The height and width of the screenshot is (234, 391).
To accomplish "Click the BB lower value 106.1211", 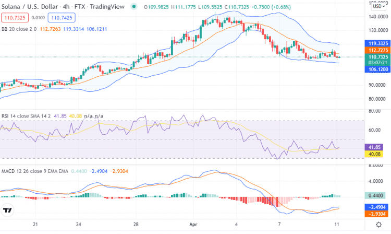I will click(97, 29).
